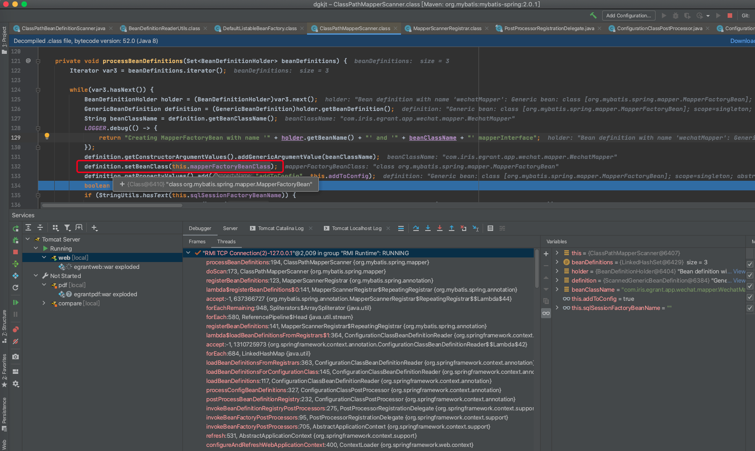Image resolution: width=755 pixels, height=451 pixels.
Task: Click the Step Out icon
Action: click(452, 228)
